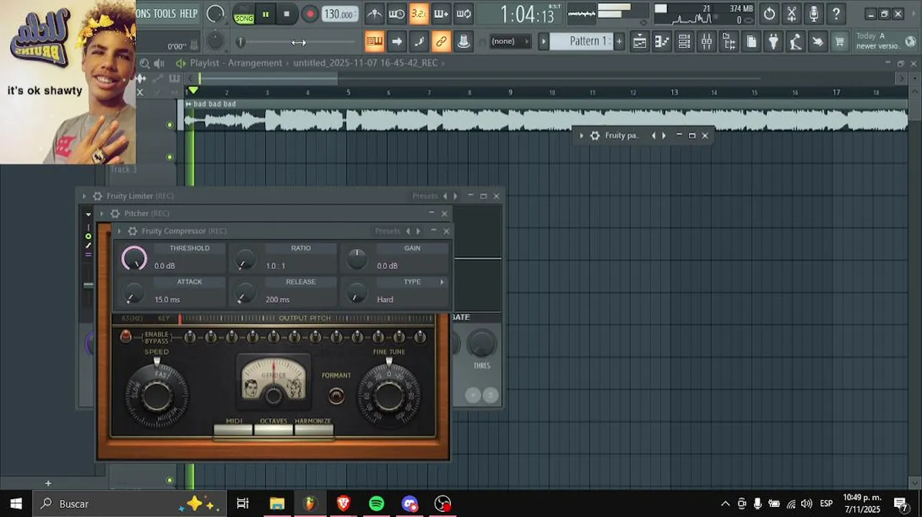Click Playlist - Arrangement breadcrumb
Viewport: 922px width, 517px height.
(x=236, y=63)
